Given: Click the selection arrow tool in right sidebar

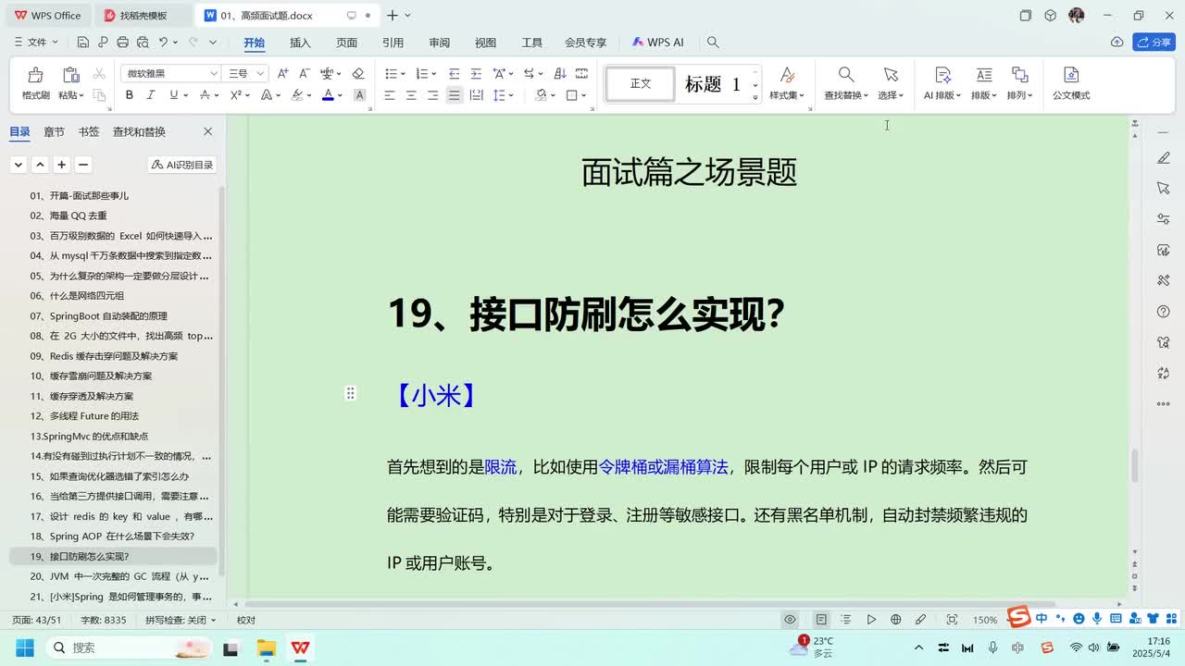Looking at the screenshot, I should (x=1164, y=189).
